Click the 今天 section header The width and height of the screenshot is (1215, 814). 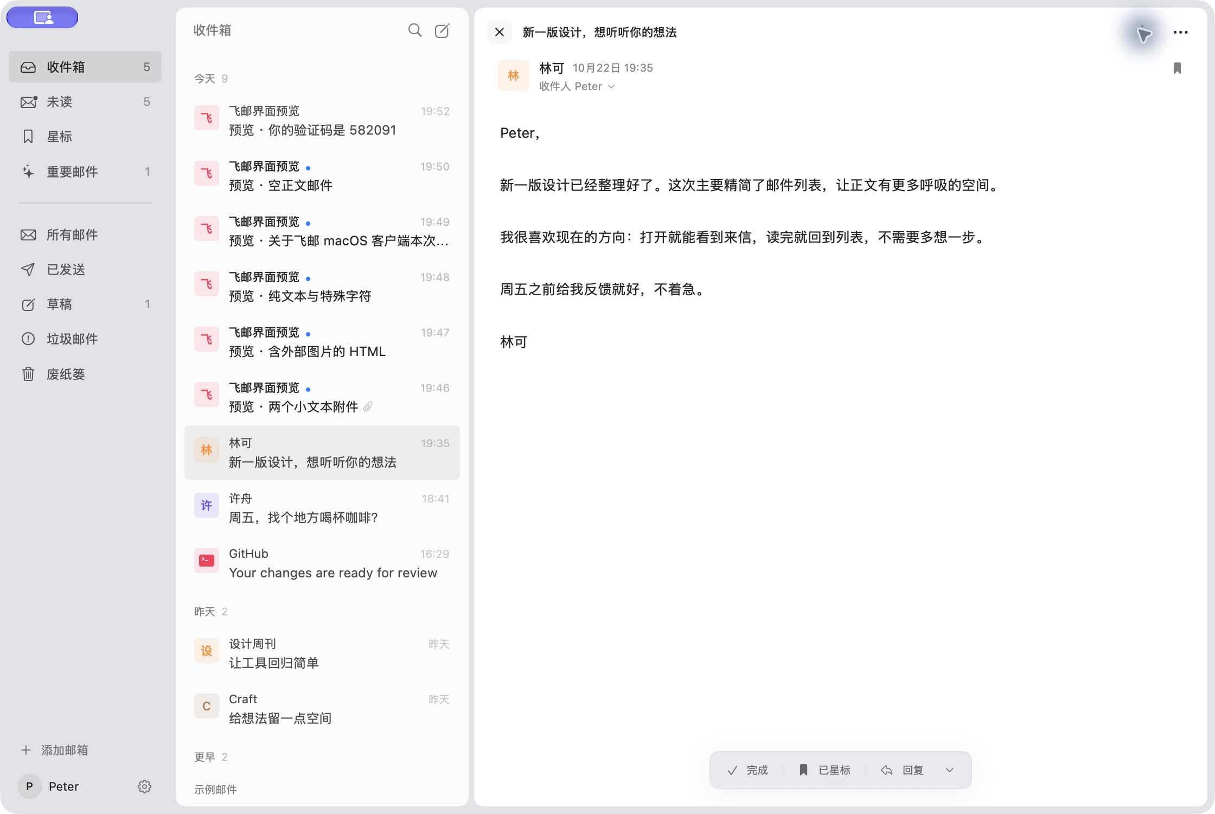click(211, 79)
